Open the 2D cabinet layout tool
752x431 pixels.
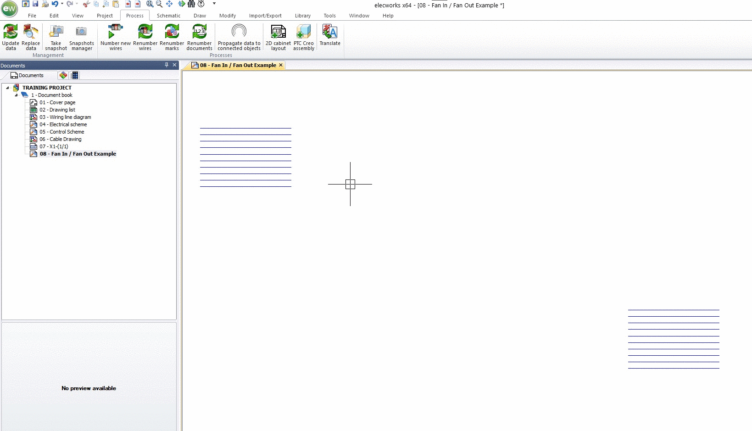[278, 37]
